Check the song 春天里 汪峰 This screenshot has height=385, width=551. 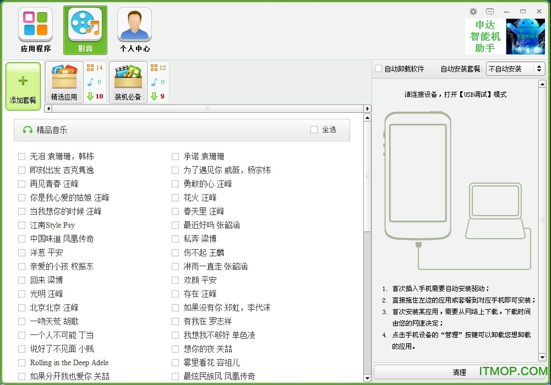pos(176,211)
